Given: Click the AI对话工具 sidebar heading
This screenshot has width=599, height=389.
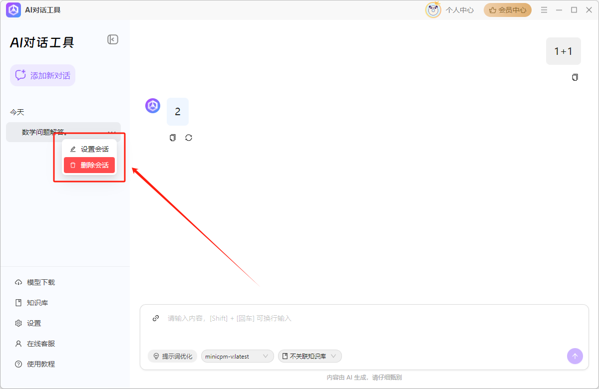Looking at the screenshot, I should tap(42, 42).
